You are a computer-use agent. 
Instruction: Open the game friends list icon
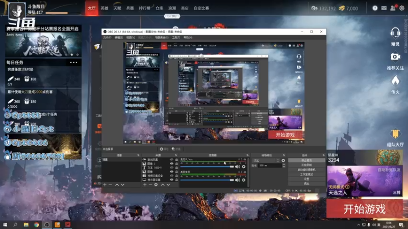[393, 8]
